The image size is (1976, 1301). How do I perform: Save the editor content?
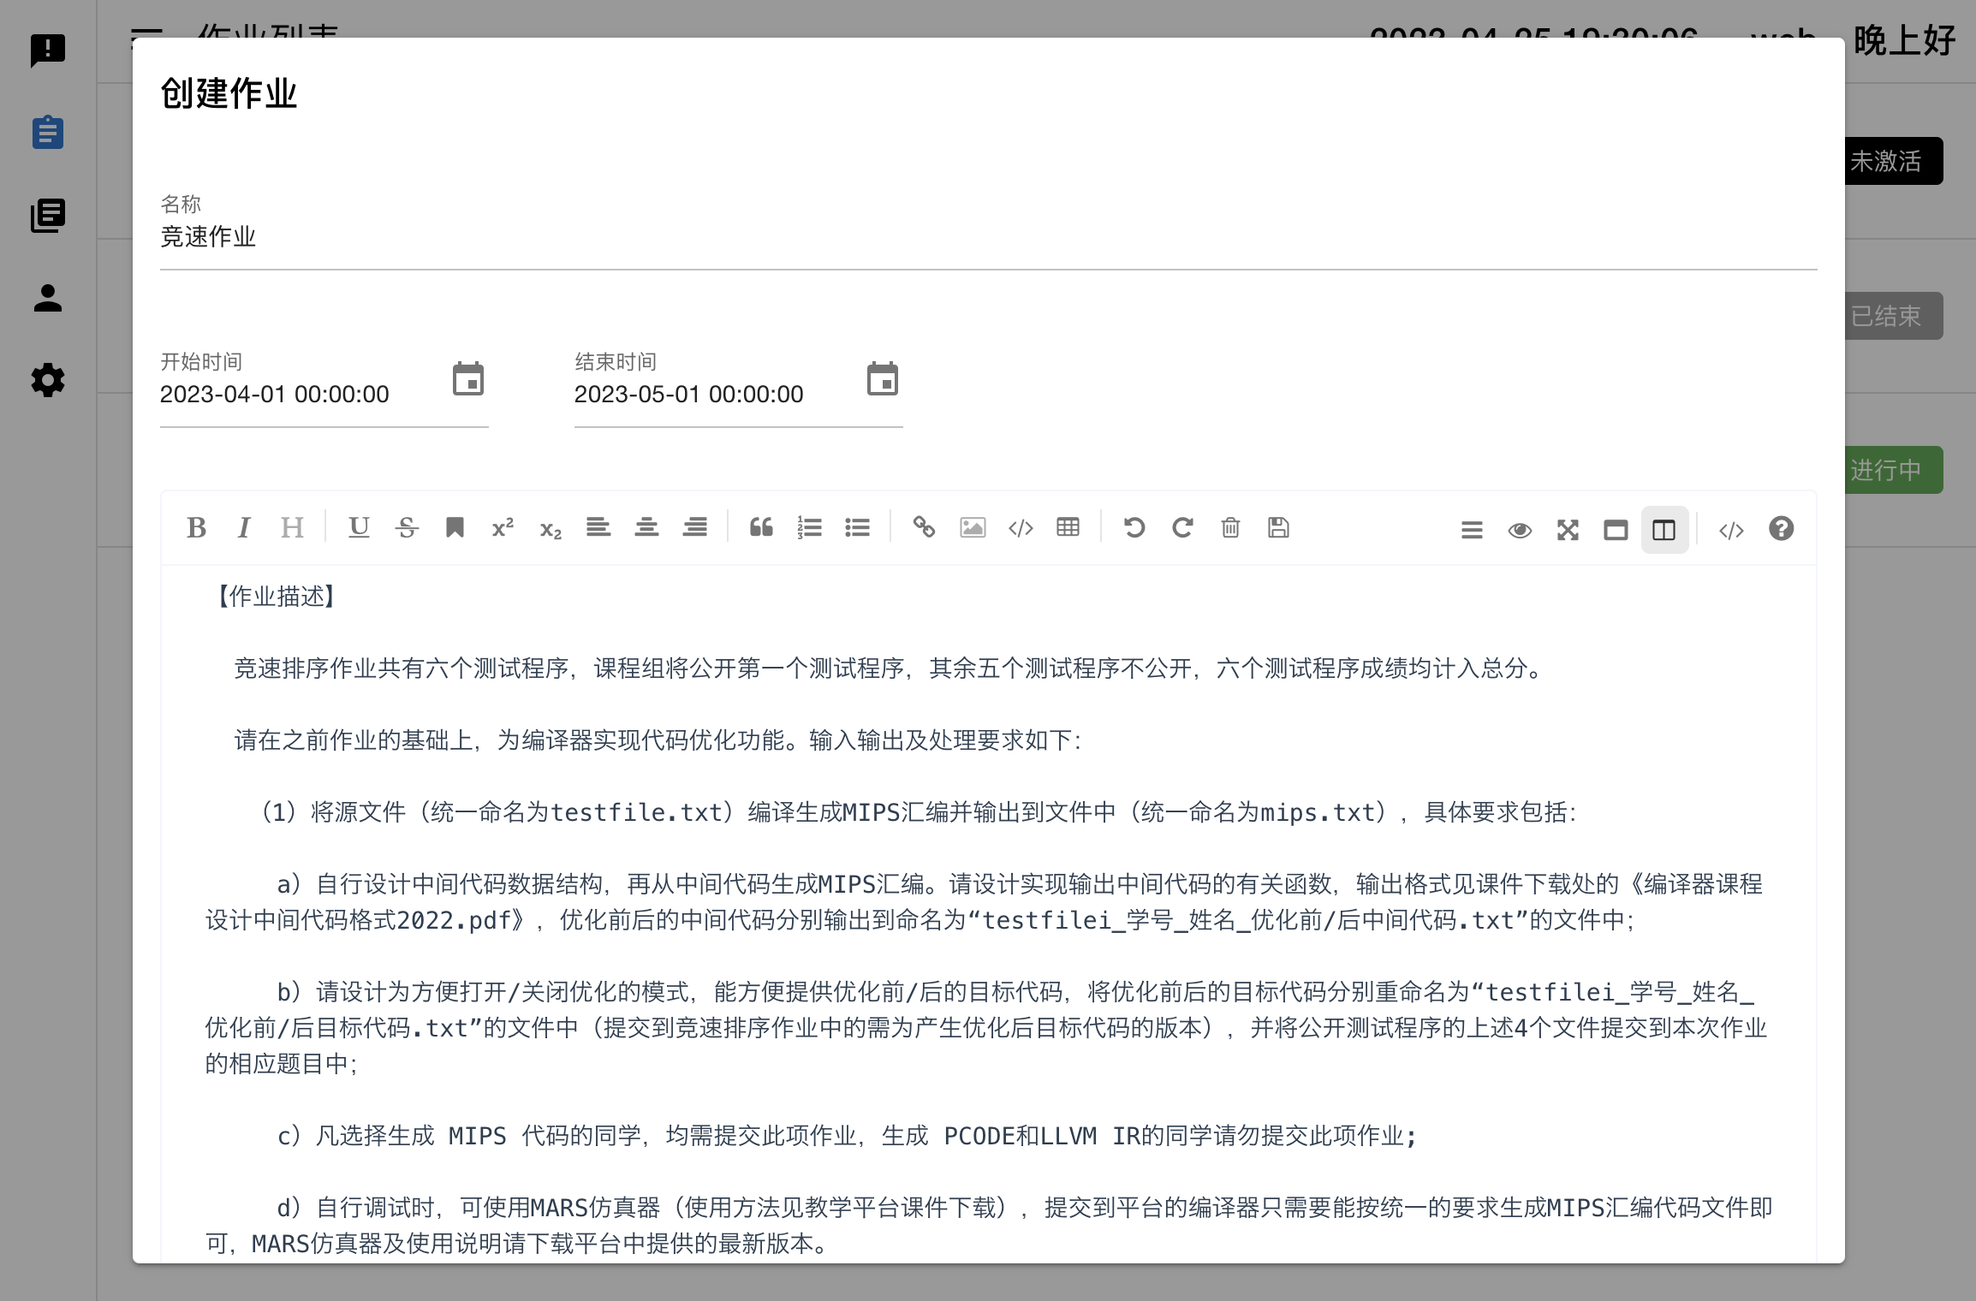click(1277, 528)
